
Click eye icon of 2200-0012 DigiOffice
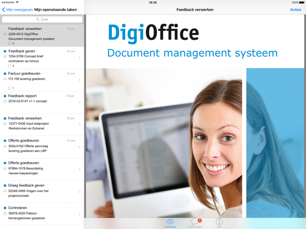(5, 34)
